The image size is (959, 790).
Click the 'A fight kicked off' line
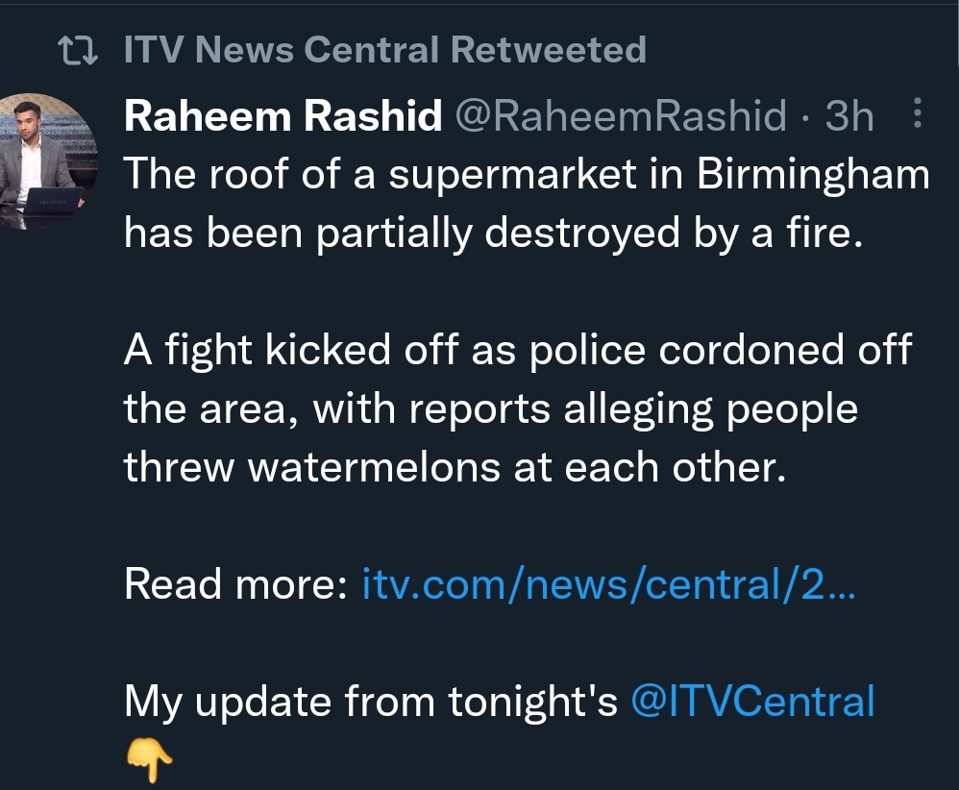coord(517,350)
